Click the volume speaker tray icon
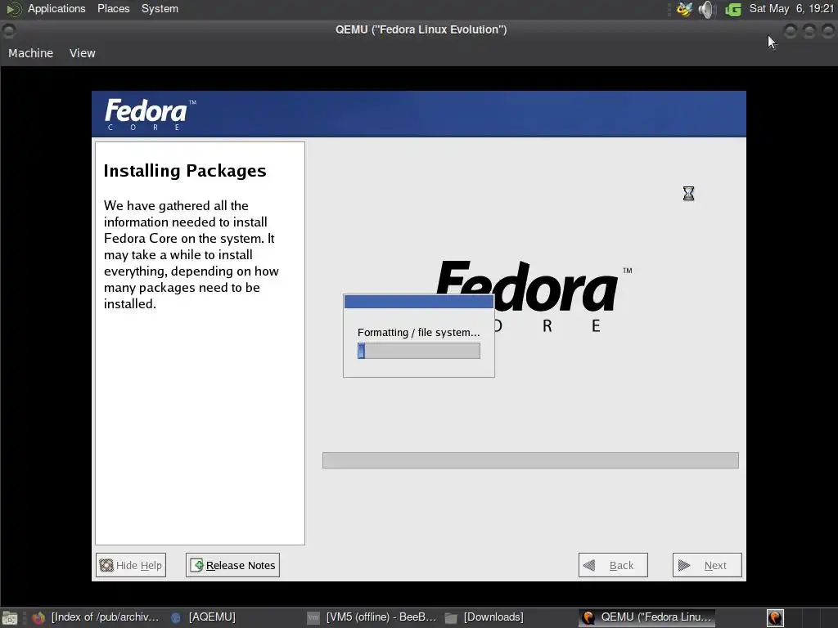The width and height of the screenshot is (838, 628). [706, 9]
